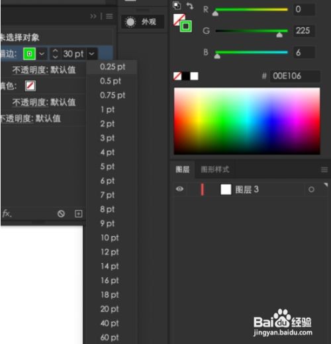The width and height of the screenshot is (331, 344).
Task: Pick 12 pt from the list
Action: click(110, 252)
